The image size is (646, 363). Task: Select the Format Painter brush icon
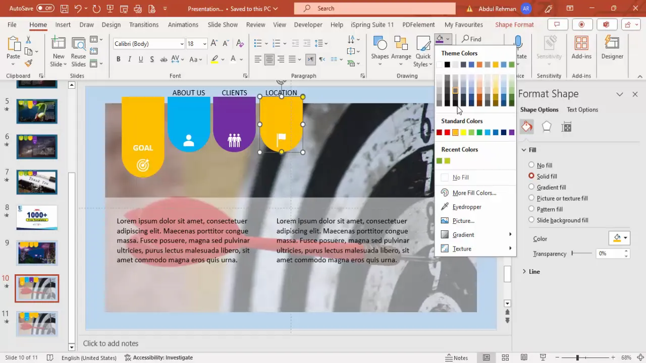pos(28,63)
